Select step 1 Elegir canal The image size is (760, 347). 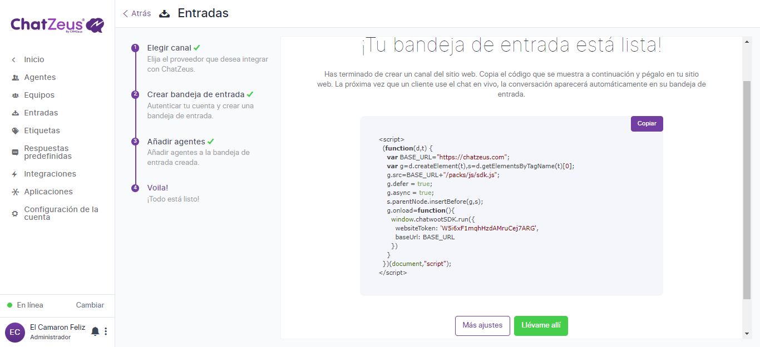tap(169, 48)
